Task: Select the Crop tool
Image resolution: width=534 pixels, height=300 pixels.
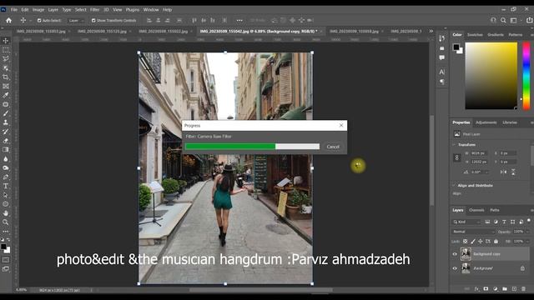Action: point(6,77)
